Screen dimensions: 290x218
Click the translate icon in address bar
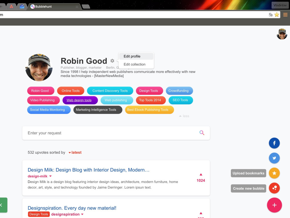271,15
